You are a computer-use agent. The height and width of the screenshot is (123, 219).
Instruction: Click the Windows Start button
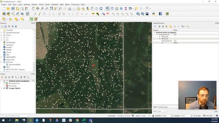3,120
